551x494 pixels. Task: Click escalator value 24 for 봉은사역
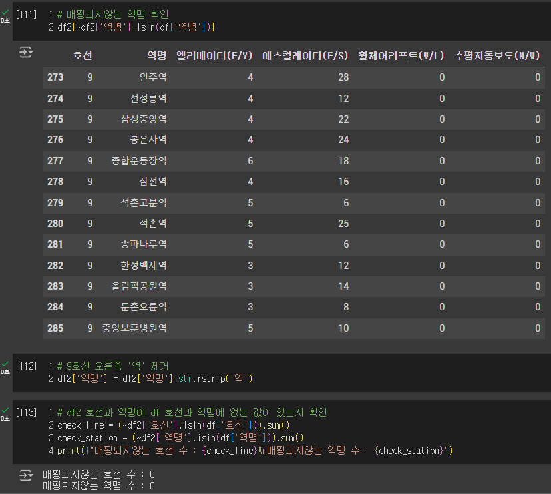[x=343, y=140]
